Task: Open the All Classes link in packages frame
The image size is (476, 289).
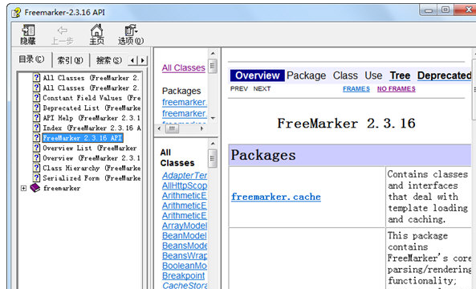Action: click(183, 67)
